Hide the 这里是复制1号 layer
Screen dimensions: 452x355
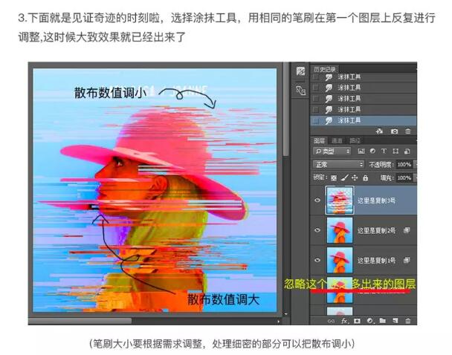317,260
